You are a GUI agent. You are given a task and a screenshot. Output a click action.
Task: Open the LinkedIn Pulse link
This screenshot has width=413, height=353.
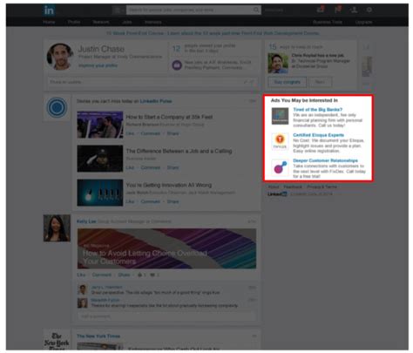(156, 101)
